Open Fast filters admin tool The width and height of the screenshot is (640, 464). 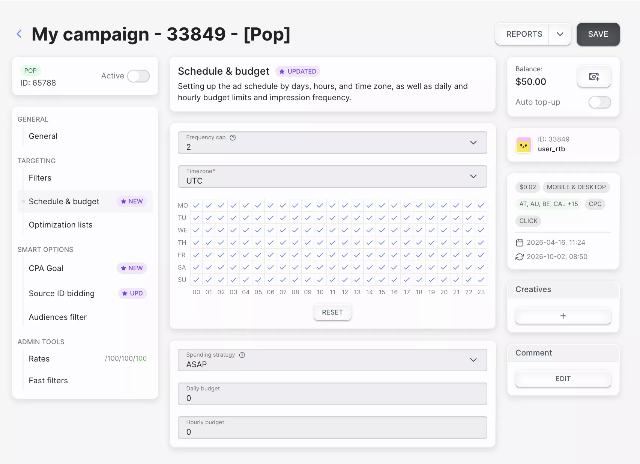48,381
